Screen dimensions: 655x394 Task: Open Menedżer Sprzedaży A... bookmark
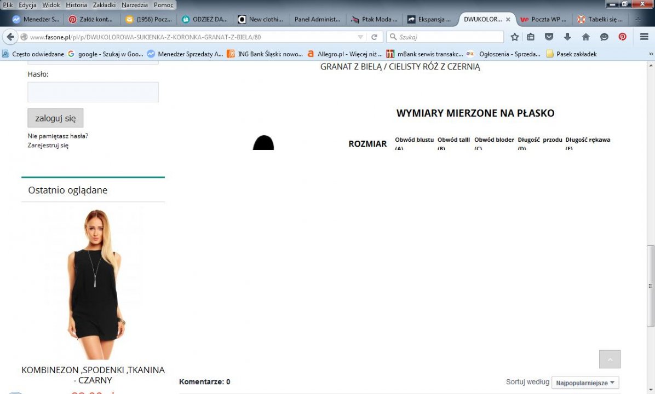(x=185, y=54)
